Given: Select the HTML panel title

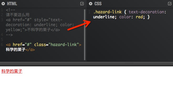Looking at the screenshot, I should (x=12, y=4).
